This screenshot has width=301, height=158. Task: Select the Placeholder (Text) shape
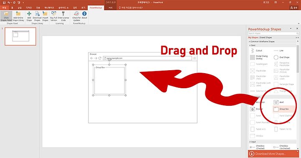click(x=258, y=77)
